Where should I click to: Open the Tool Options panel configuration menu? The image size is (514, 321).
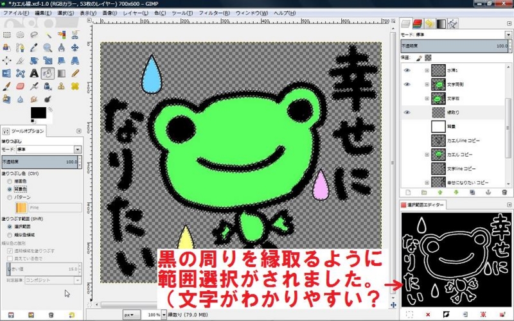78,131
